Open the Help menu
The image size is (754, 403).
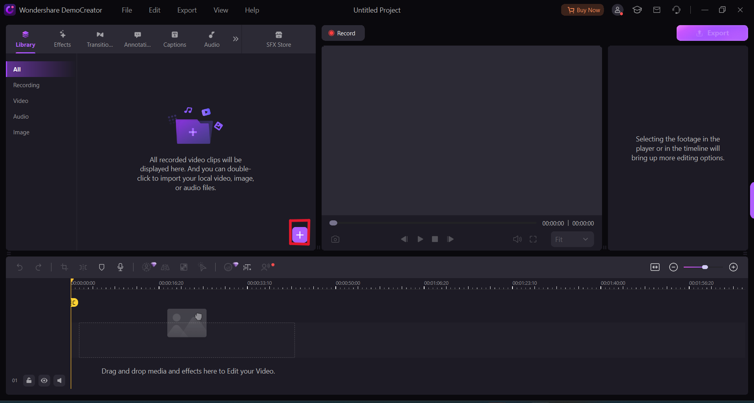252,10
